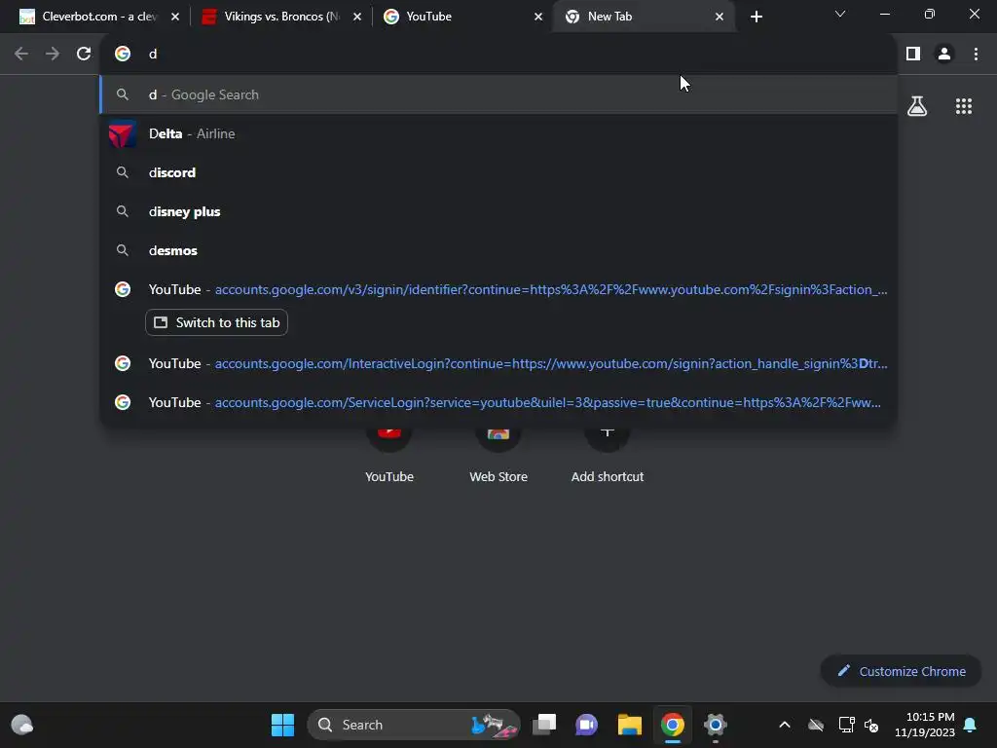Viewport: 997px width, 748px height.
Task: Open the Windows Start menu
Action: click(282, 725)
